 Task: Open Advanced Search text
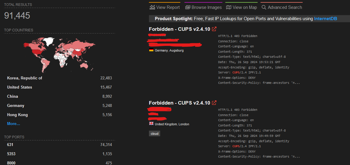(285, 7)
